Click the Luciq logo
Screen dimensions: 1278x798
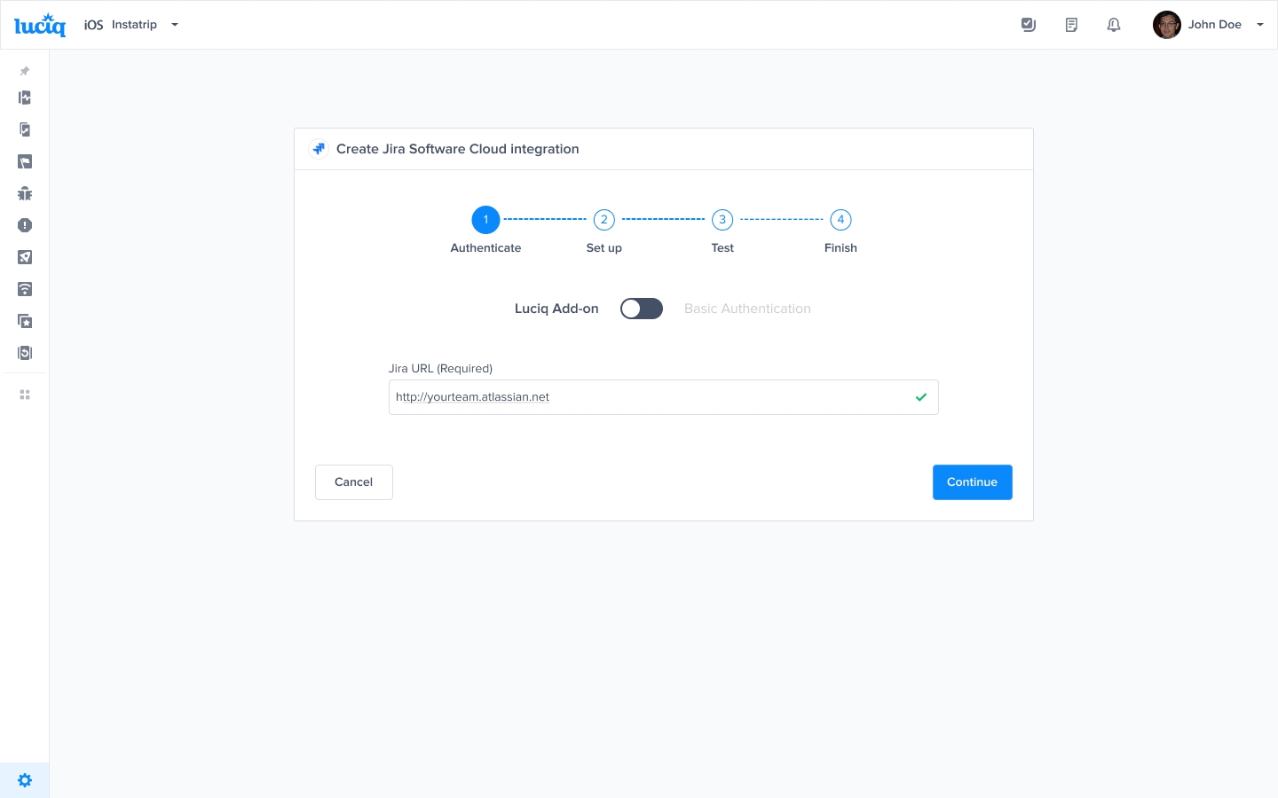(x=40, y=25)
